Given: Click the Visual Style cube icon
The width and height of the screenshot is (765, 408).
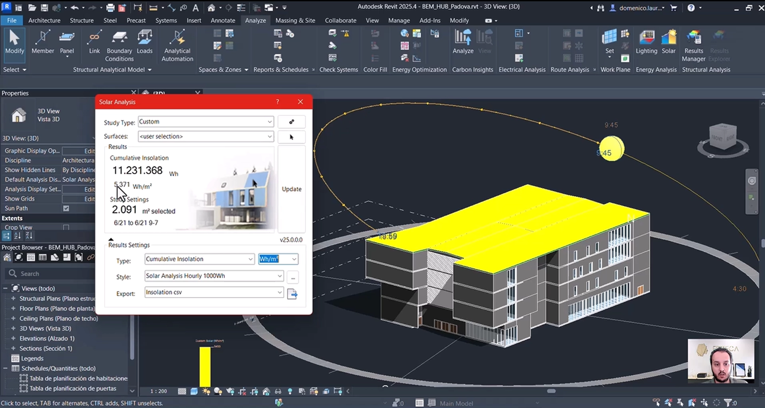Looking at the screenshot, I should (194, 391).
